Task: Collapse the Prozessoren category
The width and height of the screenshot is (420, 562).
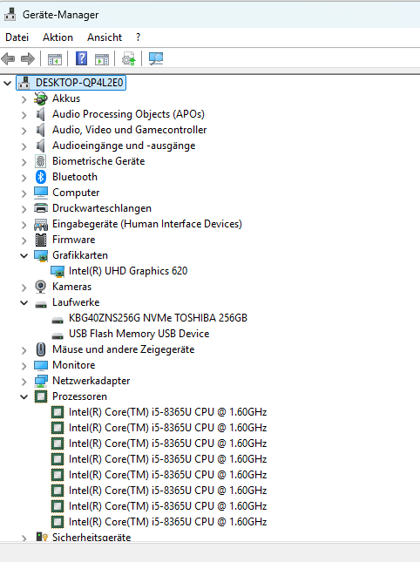Action: tap(24, 397)
